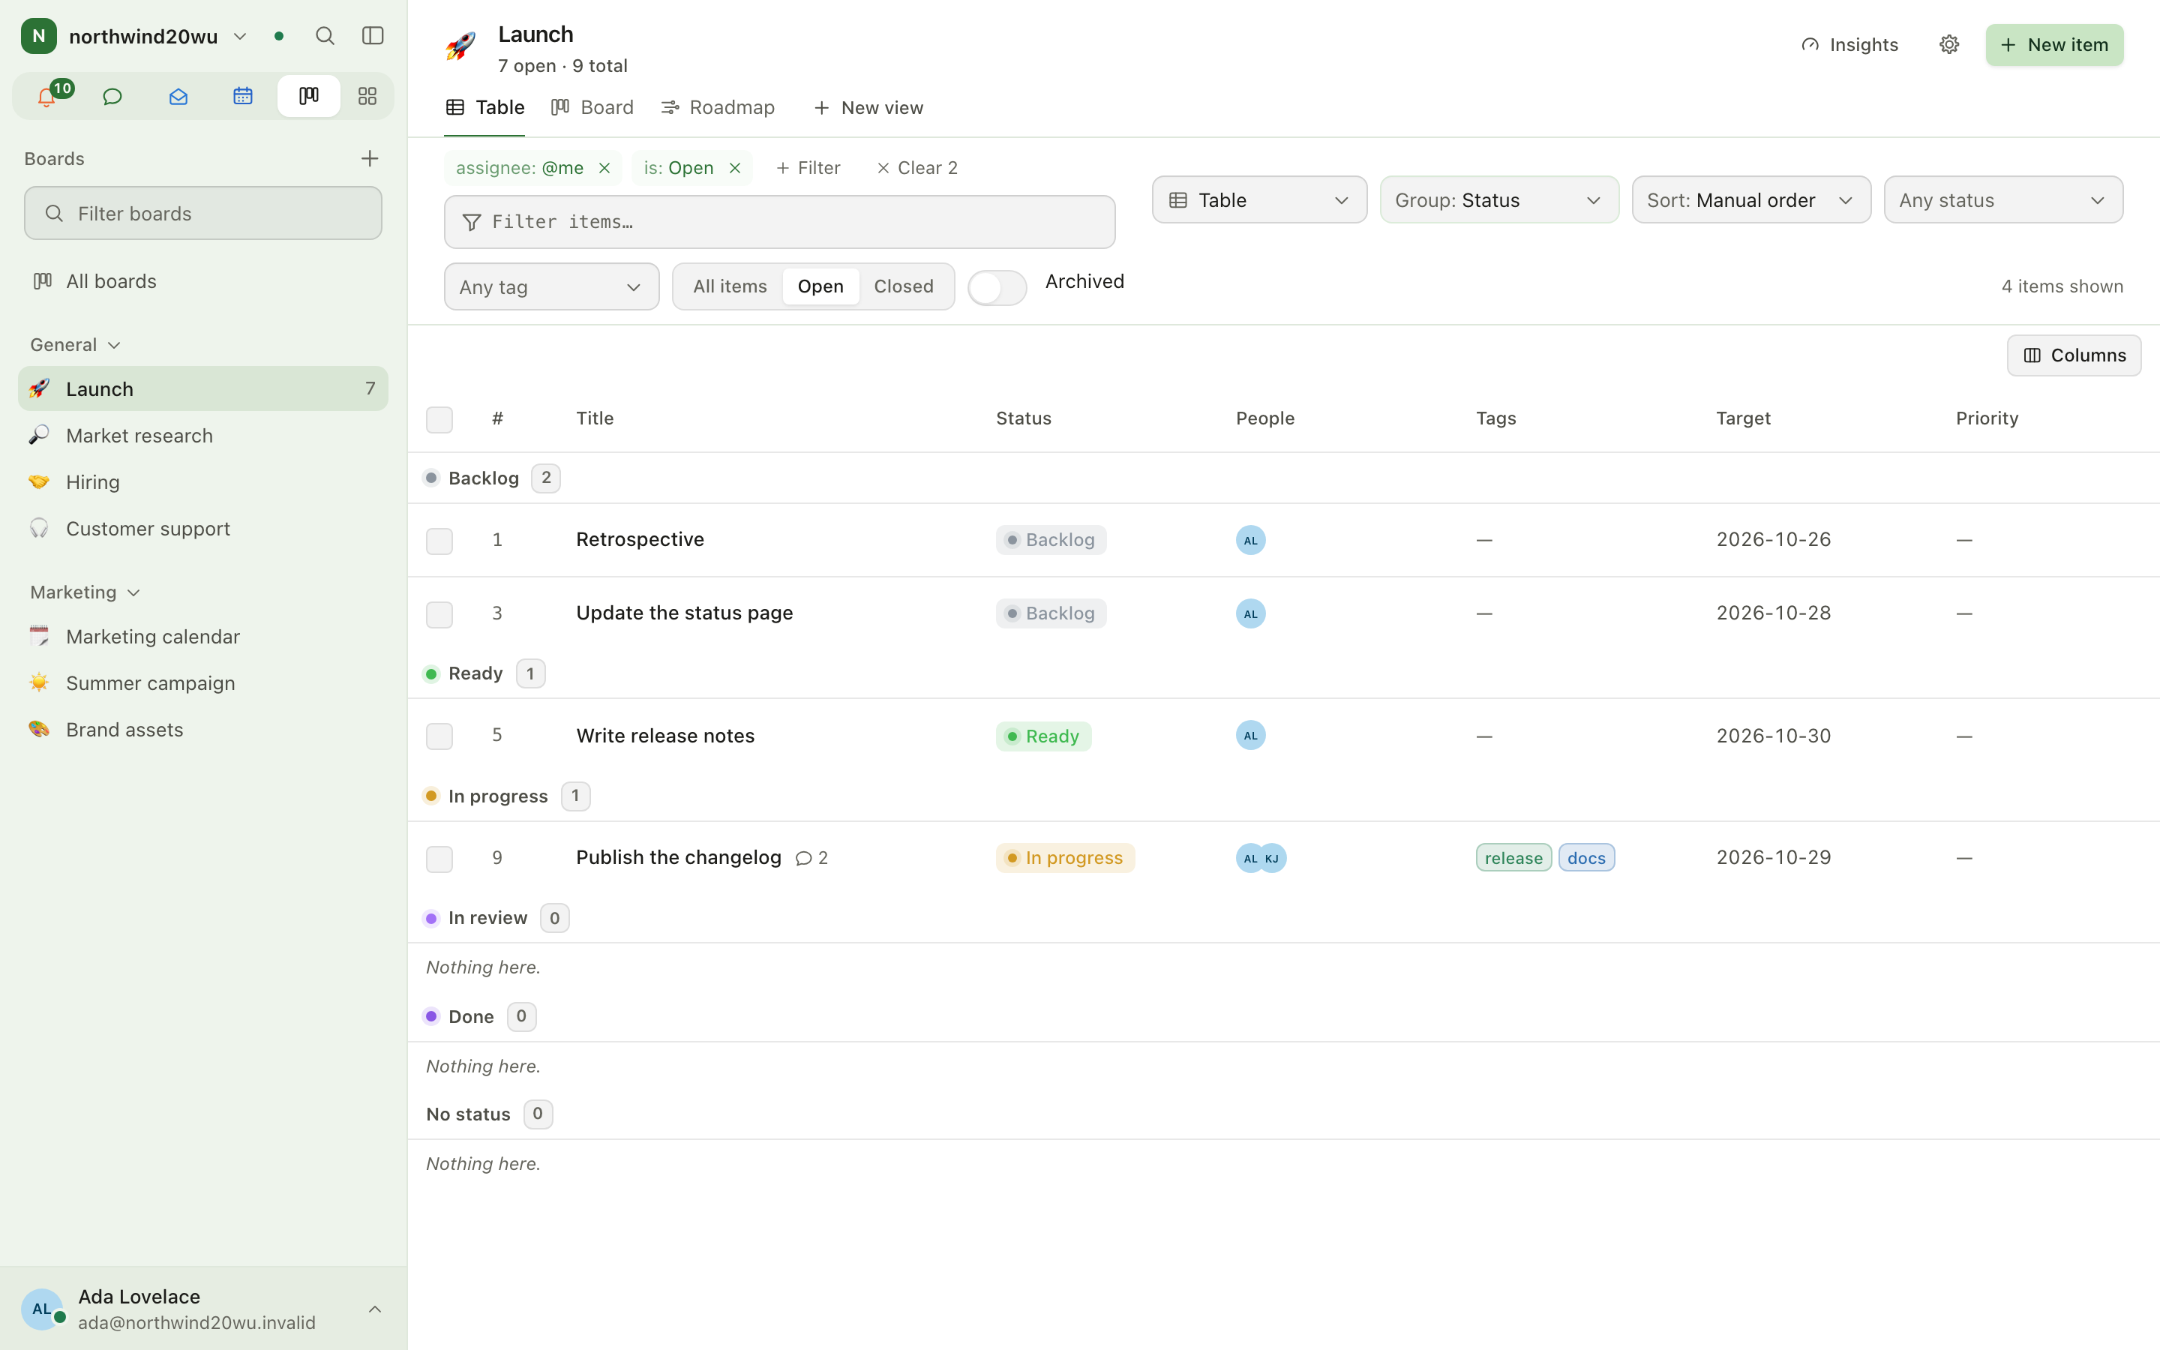
Task: Add a new board with plus icon
Action: pos(370,158)
